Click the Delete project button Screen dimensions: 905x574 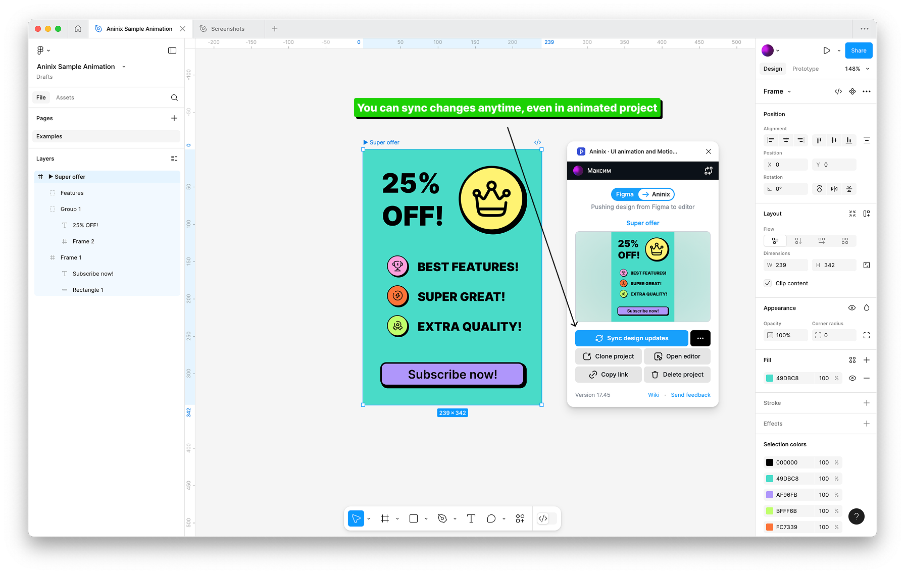677,375
